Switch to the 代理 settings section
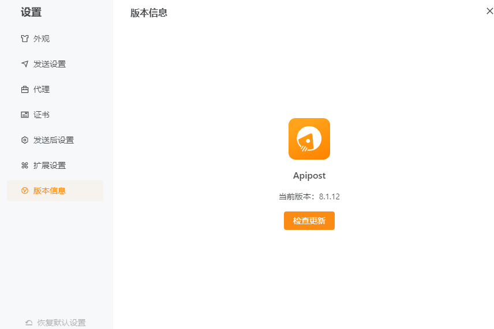This screenshot has height=329, width=494. 55,89
